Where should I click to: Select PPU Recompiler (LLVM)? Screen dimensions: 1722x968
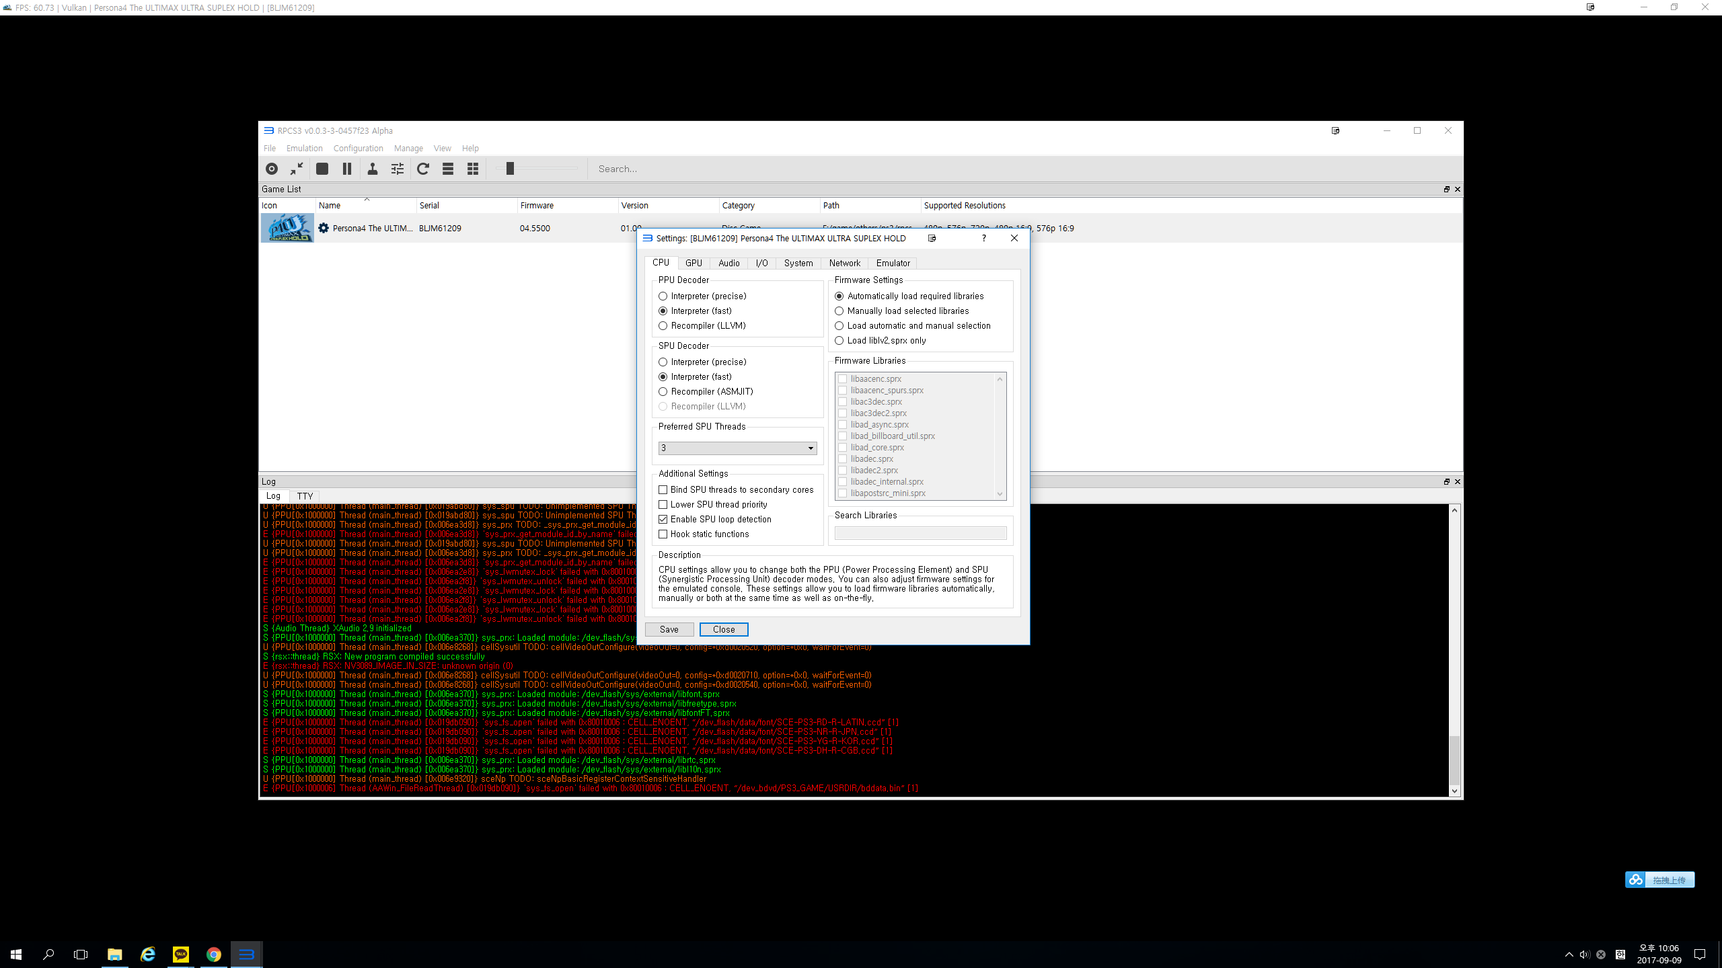(x=702, y=326)
